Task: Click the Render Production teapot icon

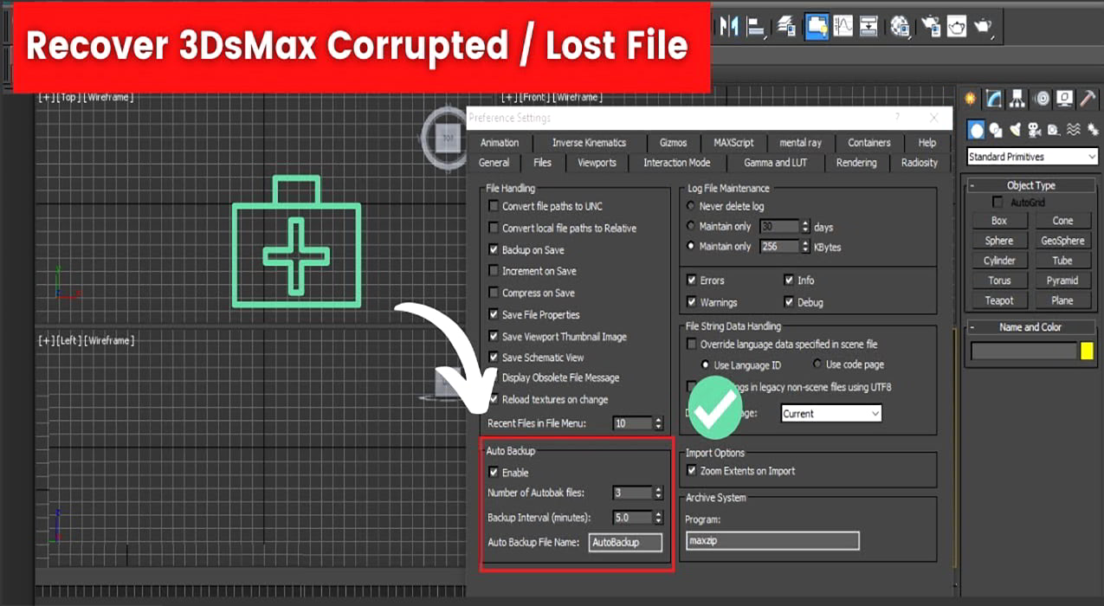Action: pos(983,26)
